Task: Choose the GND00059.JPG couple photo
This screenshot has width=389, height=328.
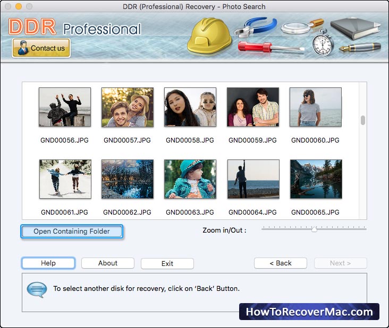Action: (x=253, y=107)
